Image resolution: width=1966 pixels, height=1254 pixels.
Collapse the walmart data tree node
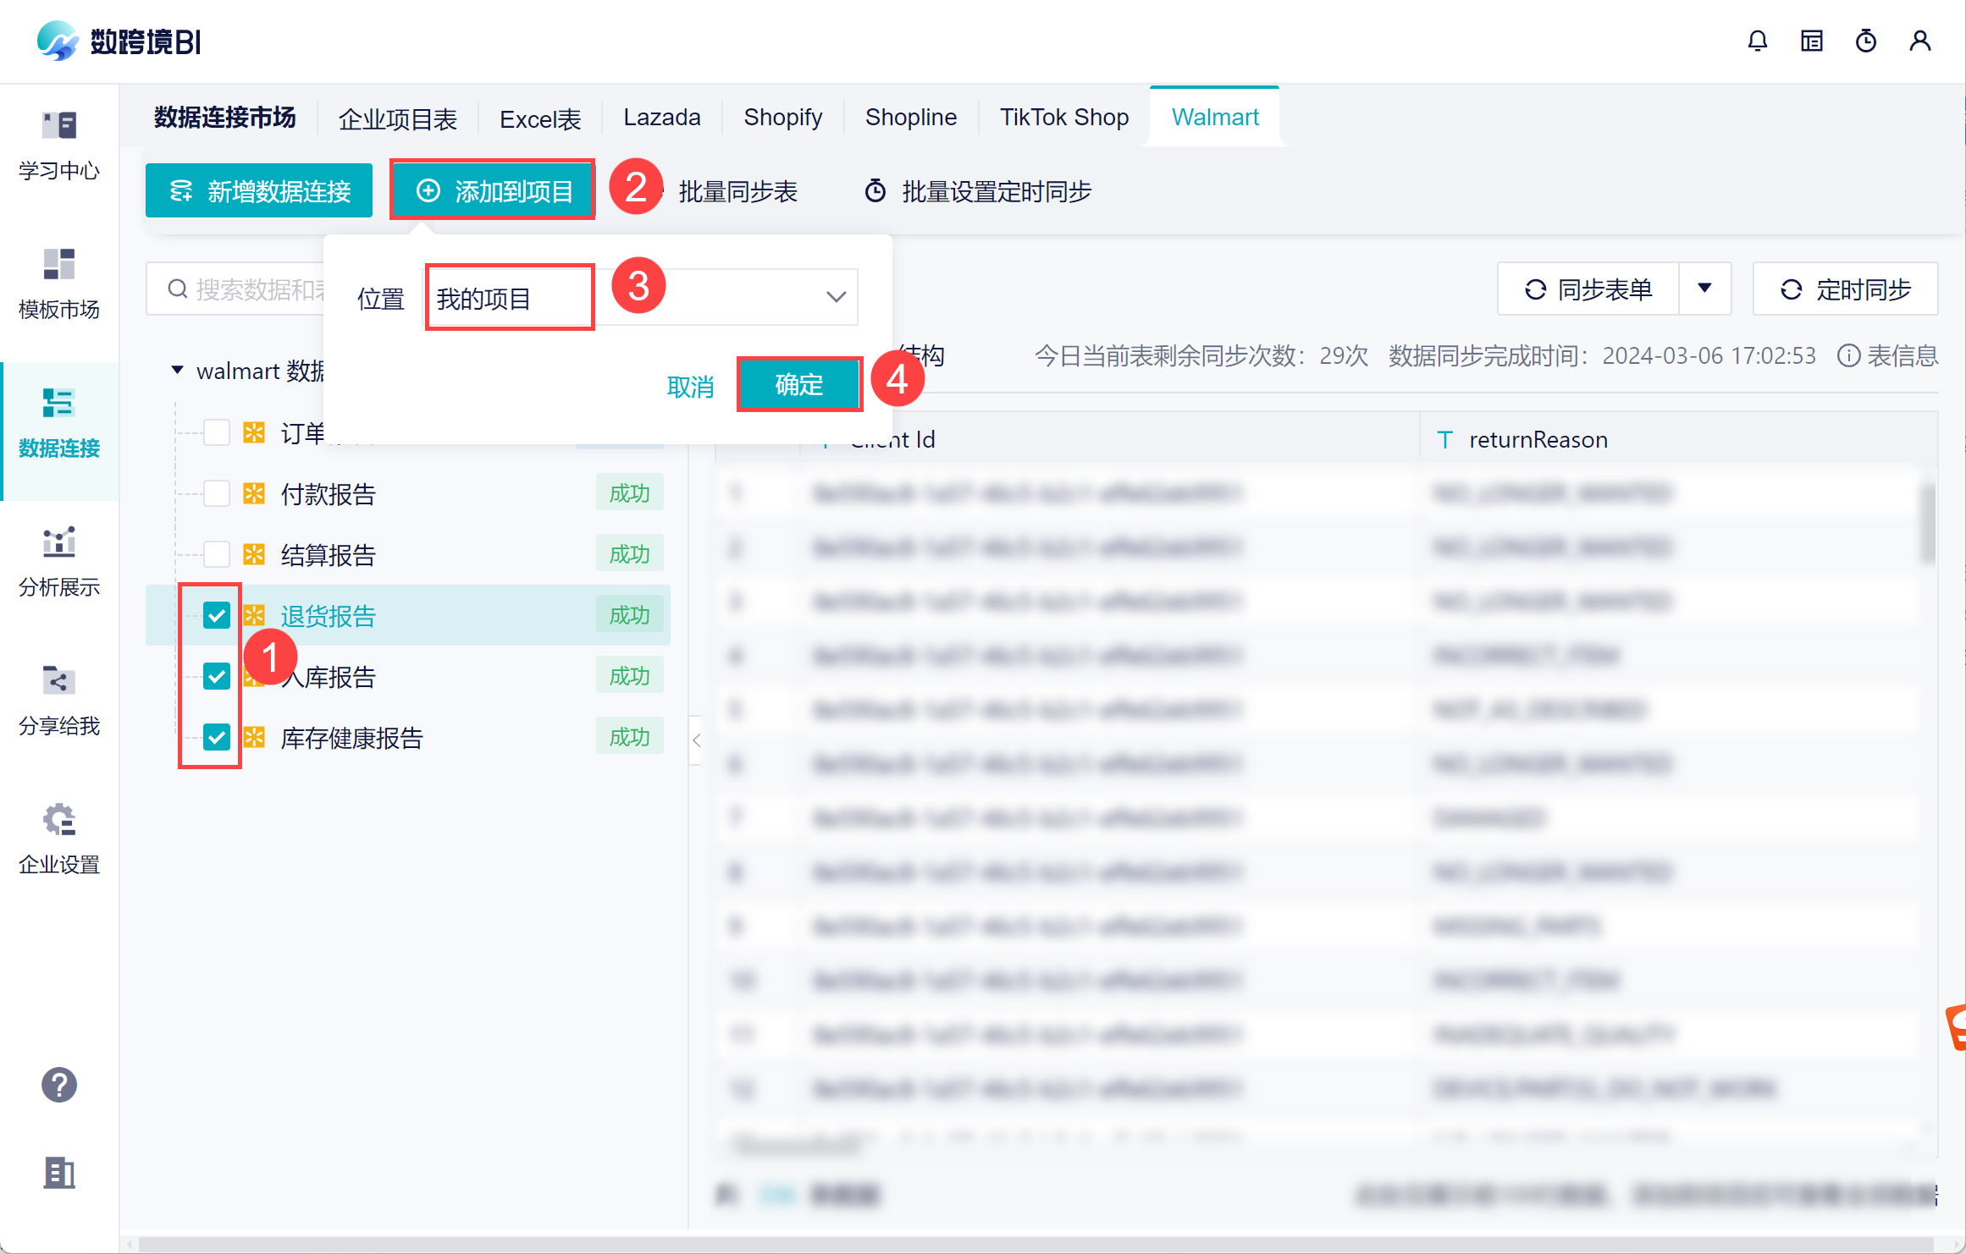click(x=177, y=370)
